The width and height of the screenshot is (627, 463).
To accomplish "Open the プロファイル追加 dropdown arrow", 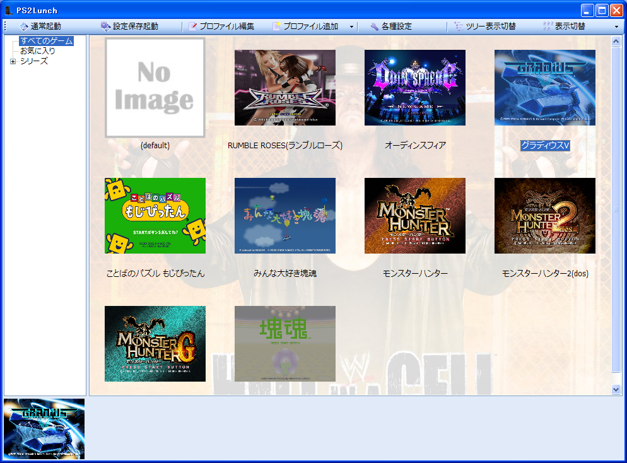I will pyautogui.click(x=351, y=26).
